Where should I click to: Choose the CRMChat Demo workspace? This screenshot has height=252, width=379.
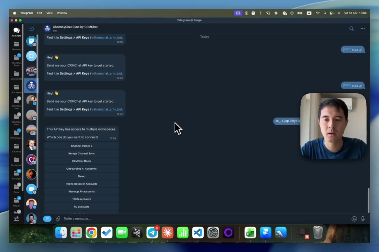(x=82, y=161)
